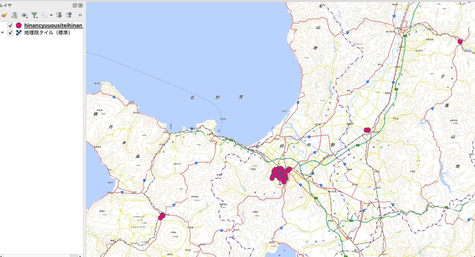Collapse all layer tree items
This screenshot has width=475, height=257.
[69, 15]
